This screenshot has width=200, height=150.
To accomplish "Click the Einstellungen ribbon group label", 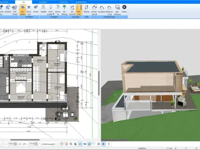I will point(109,17).
